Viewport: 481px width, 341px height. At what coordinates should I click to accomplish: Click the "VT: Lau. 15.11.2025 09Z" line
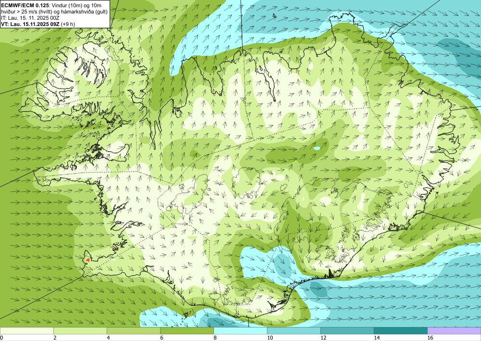pyautogui.click(x=30, y=24)
